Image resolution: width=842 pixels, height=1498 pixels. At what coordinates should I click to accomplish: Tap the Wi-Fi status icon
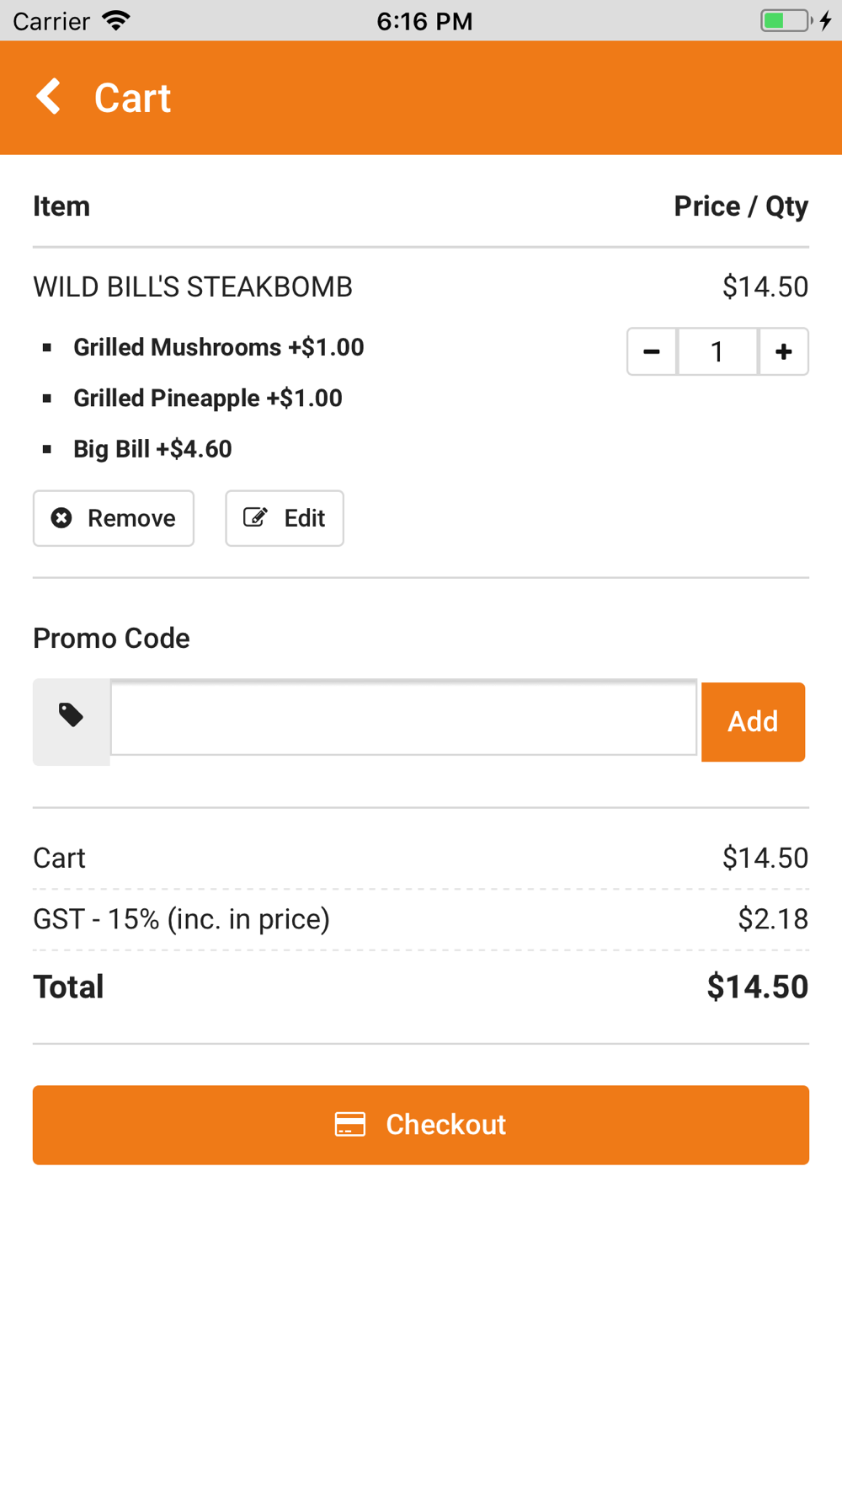(116, 20)
